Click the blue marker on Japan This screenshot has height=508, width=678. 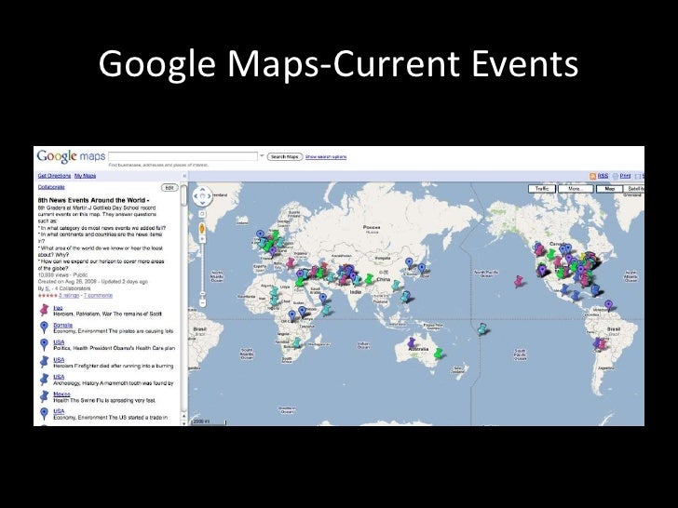click(x=422, y=268)
